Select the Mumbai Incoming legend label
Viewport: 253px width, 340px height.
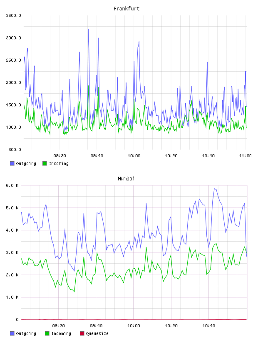[61, 333]
